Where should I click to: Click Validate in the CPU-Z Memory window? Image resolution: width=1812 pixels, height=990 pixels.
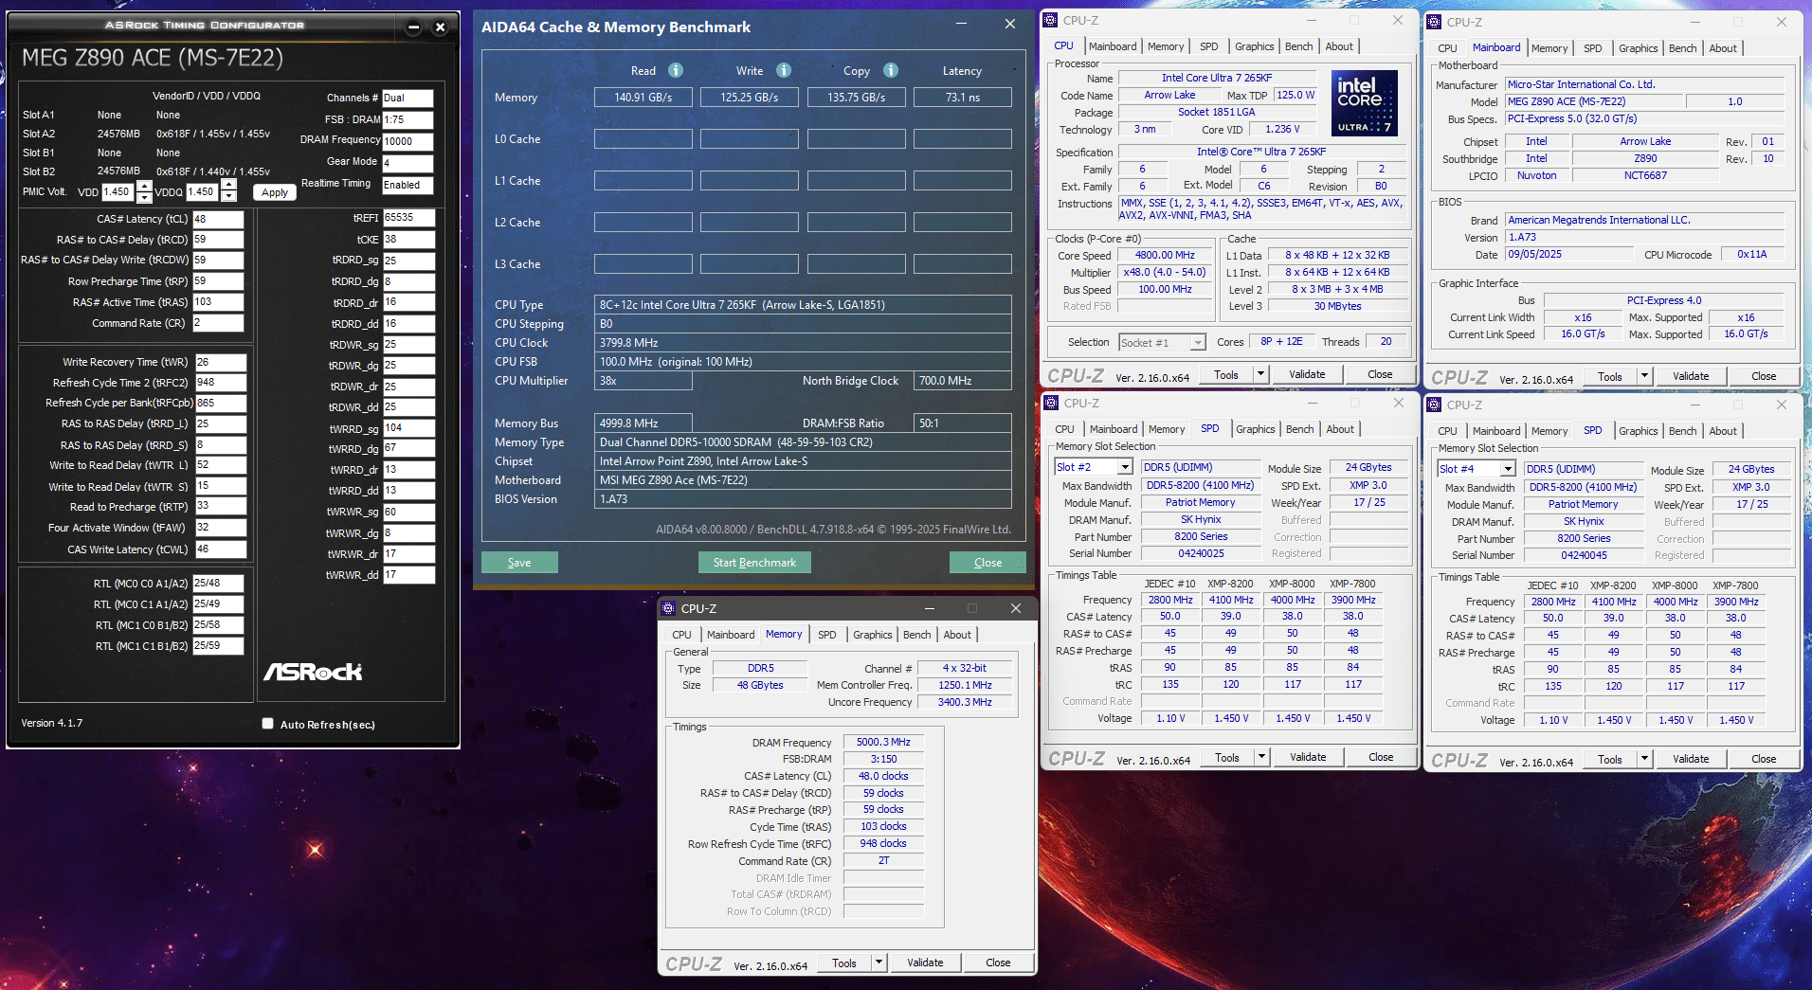(x=925, y=963)
